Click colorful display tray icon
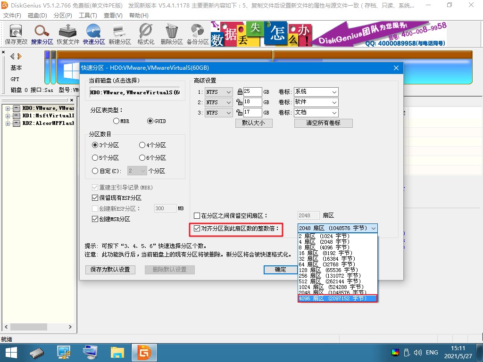The width and height of the screenshot is (483, 362). pos(395,353)
